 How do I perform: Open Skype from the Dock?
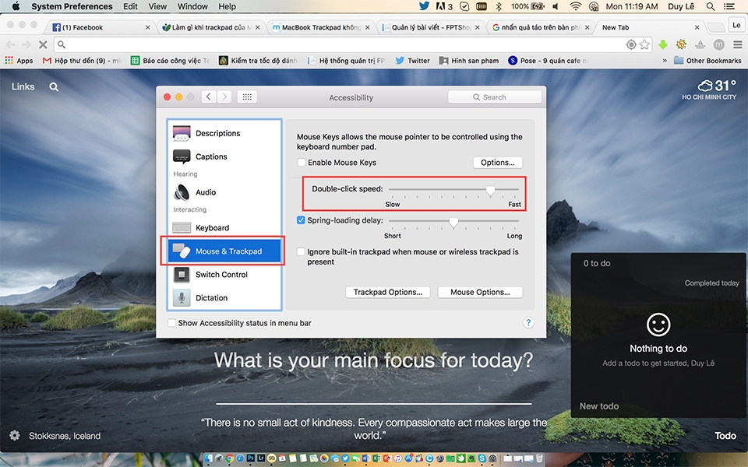point(482,458)
